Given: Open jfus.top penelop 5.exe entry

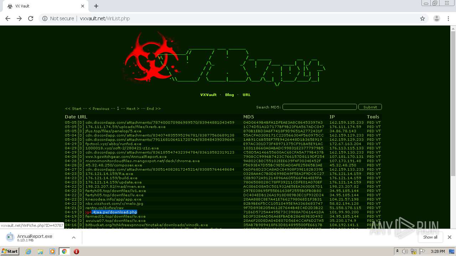Looking at the screenshot, I should 113,131.
